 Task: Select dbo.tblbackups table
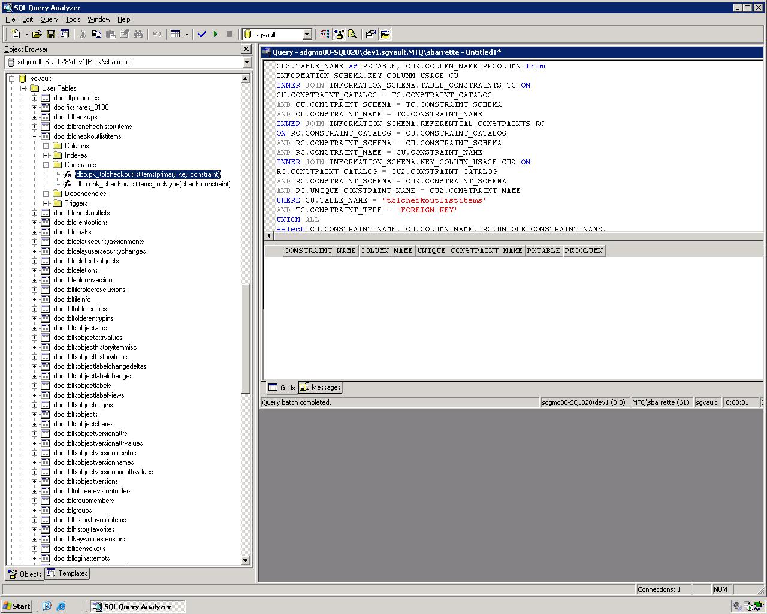[x=75, y=117]
